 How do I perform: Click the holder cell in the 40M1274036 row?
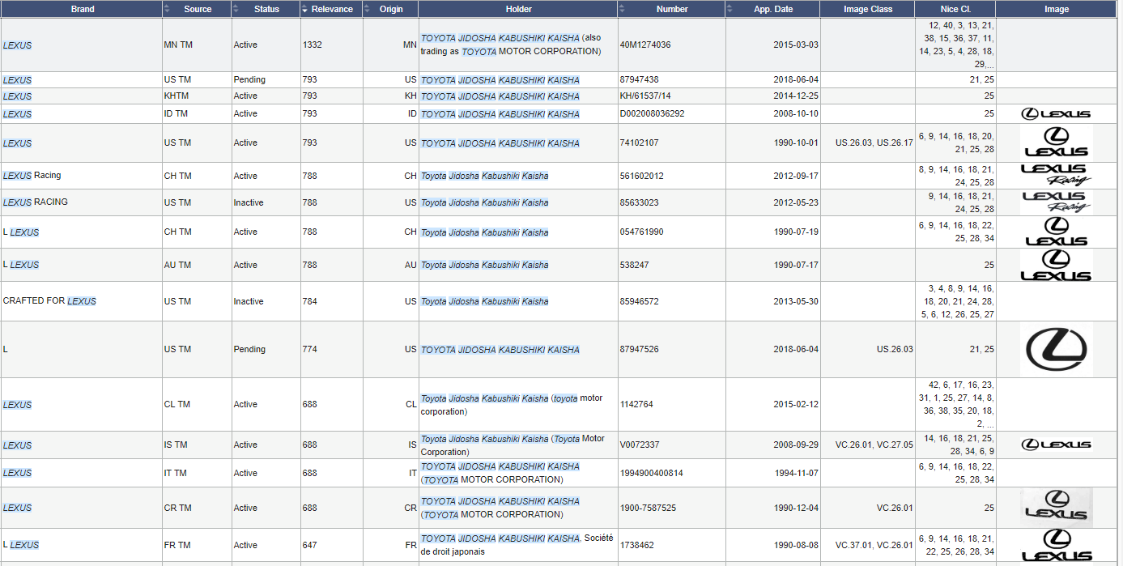tap(518, 45)
